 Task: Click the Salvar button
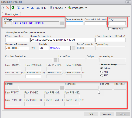click(123, 114)
